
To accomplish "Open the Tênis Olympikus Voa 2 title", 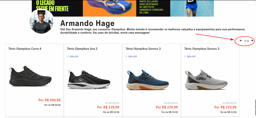I will coord(82,49).
